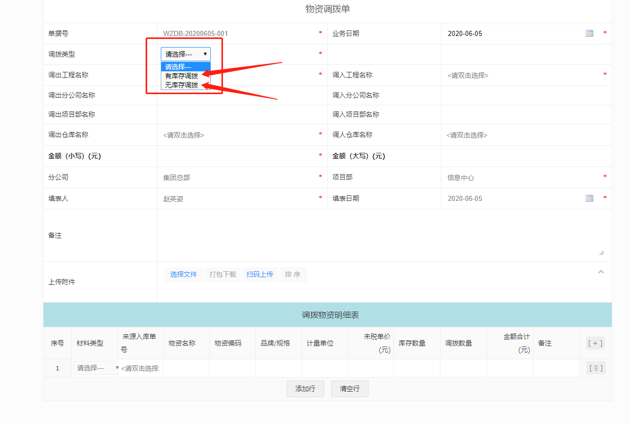Click the 来源入库单号 field in row 1
630x423 pixels.
point(140,368)
